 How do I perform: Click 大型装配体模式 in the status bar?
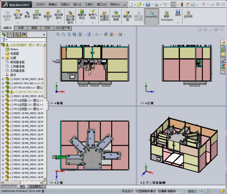145,191
